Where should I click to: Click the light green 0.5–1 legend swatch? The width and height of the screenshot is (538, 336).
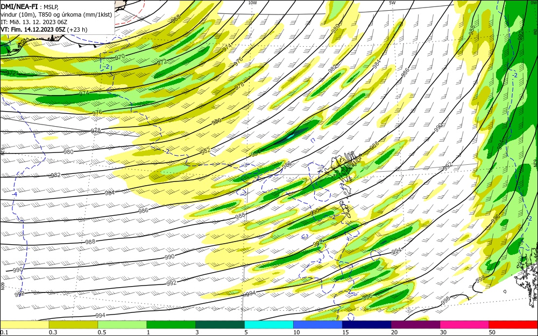click(122, 325)
